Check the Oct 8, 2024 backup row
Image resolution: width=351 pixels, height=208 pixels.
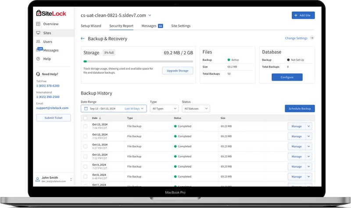click(85, 176)
